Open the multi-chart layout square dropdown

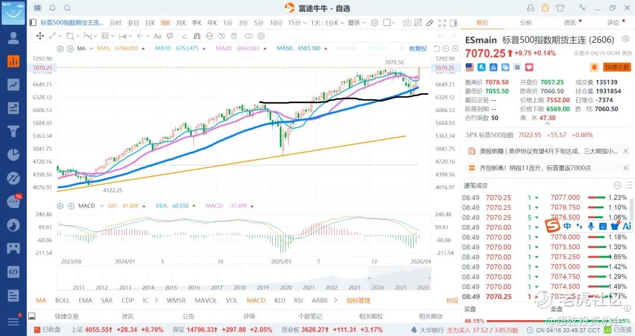pyautogui.click(x=389, y=23)
